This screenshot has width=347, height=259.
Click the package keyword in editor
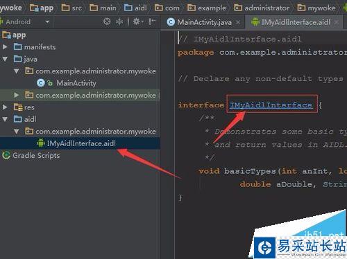click(196, 53)
